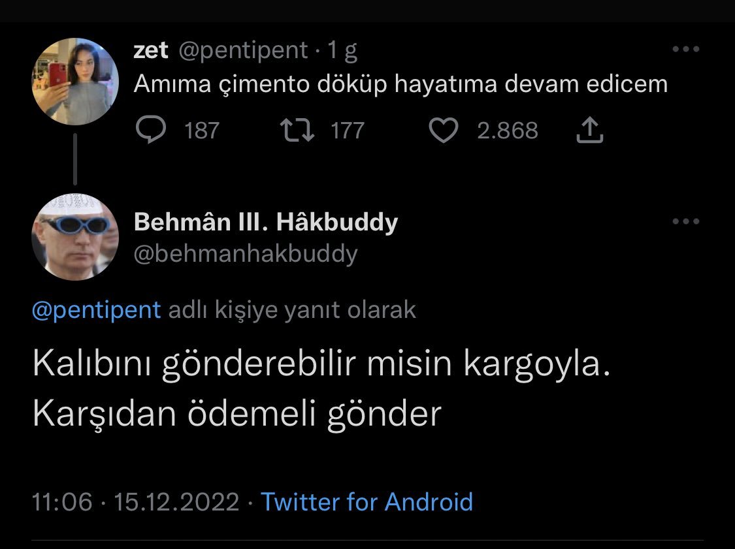Click the reply speech bubble icon
This screenshot has width=735, height=549.
point(151,131)
